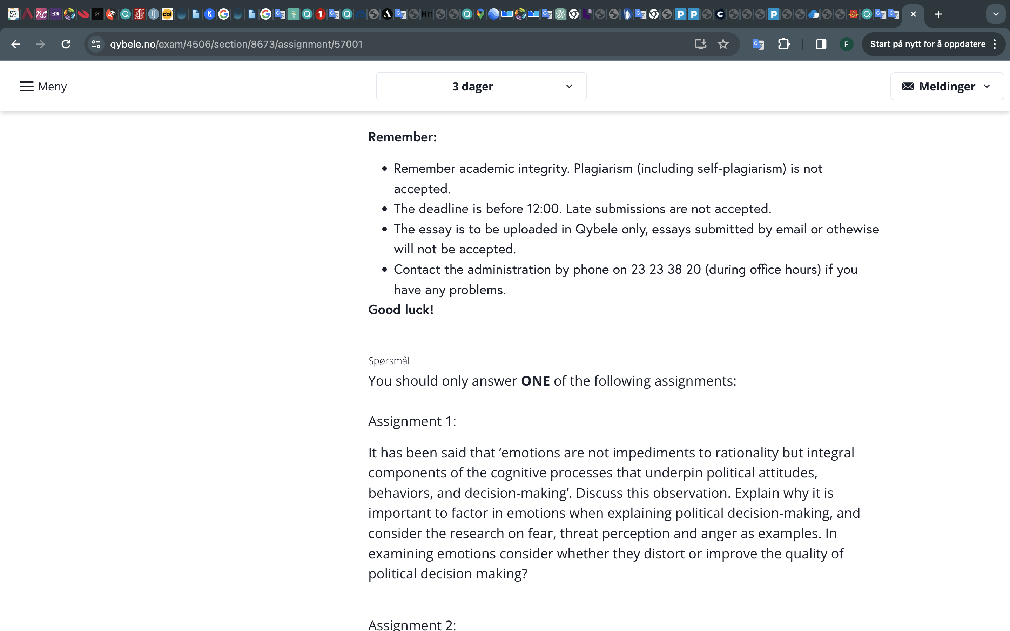Go back to the previous page

[15, 44]
